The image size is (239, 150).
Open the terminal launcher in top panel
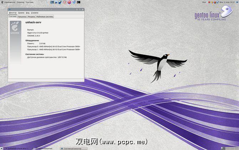(78, 2)
